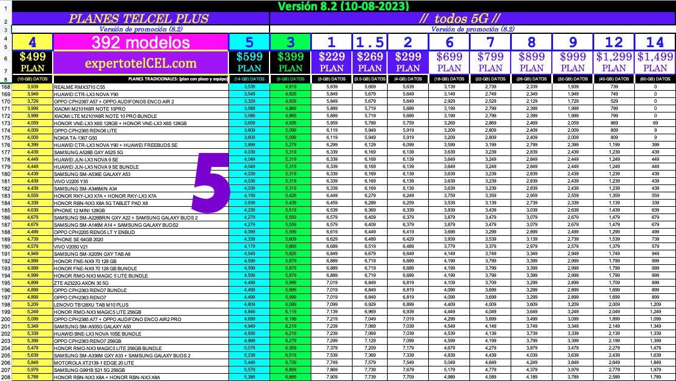Click the $799 PLAN header cell
676x381 pixels.
coord(490,63)
